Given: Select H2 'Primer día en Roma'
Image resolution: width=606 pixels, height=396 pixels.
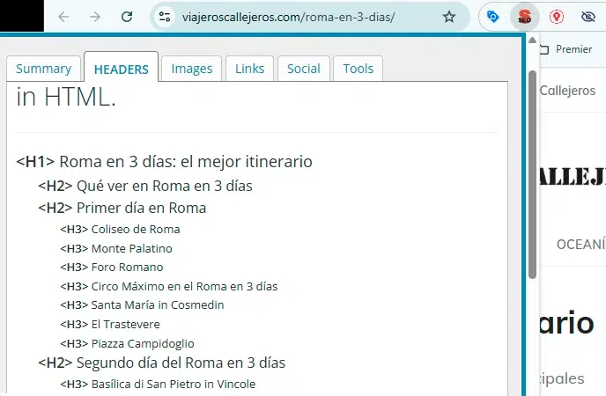Looking at the screenshot, I should click(122, 208).
